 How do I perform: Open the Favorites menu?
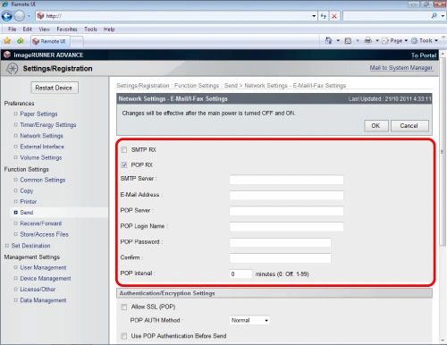[67, 29]
